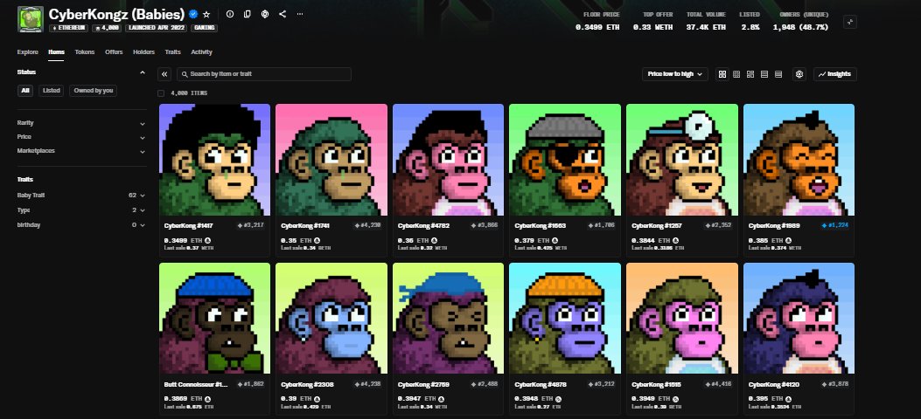Viewport: 921px width, 419px height.
Task: Open the Butt Connoisseur thumbnail
Action: pos(215,319)
